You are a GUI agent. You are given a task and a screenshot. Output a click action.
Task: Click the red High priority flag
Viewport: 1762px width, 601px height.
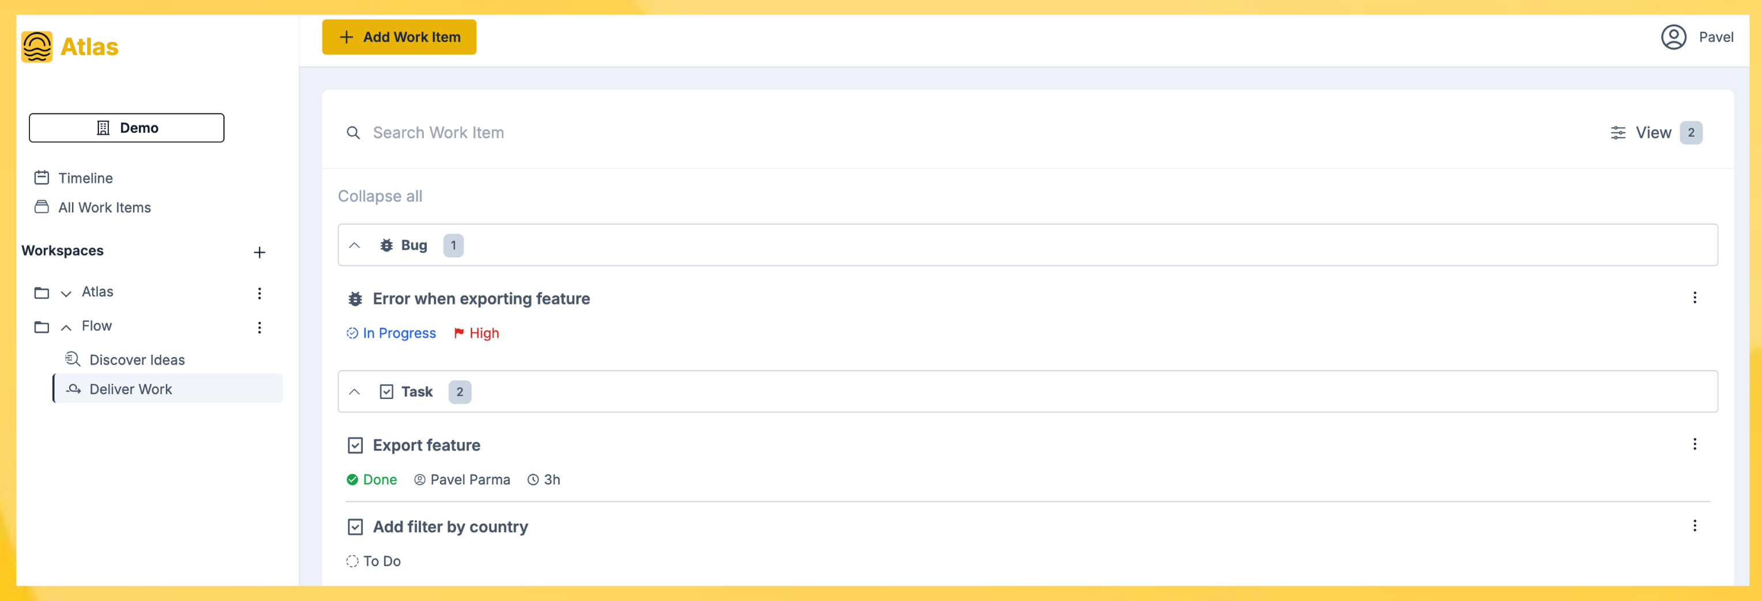point(459,334)
